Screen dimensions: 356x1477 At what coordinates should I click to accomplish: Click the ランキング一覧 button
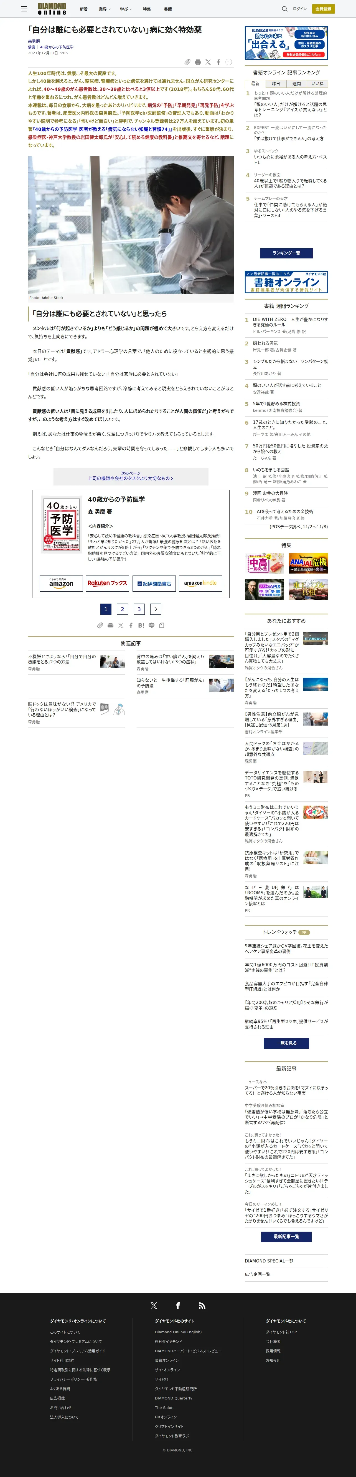[x=286, y=253]
